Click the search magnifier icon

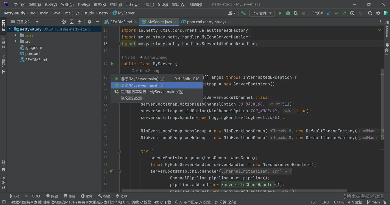[370, 13]
